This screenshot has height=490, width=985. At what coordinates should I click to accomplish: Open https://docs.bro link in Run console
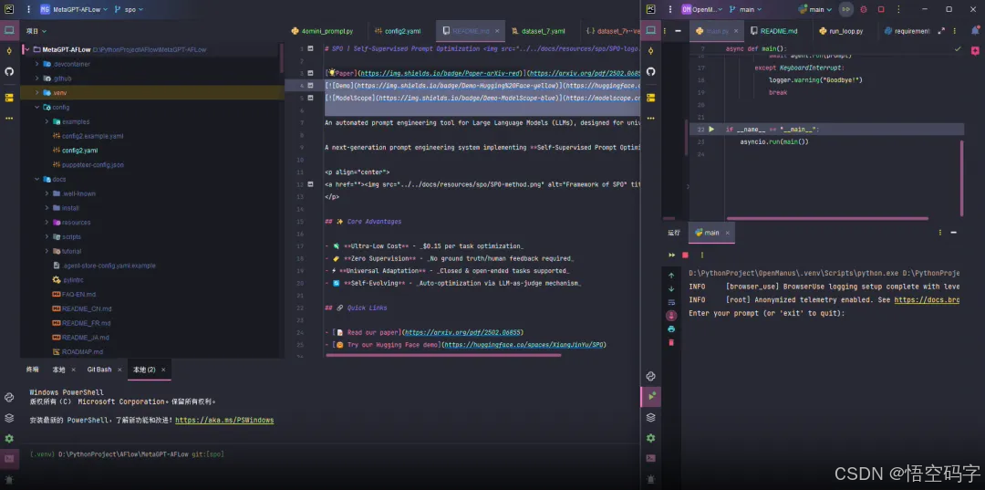click(927, 300)
